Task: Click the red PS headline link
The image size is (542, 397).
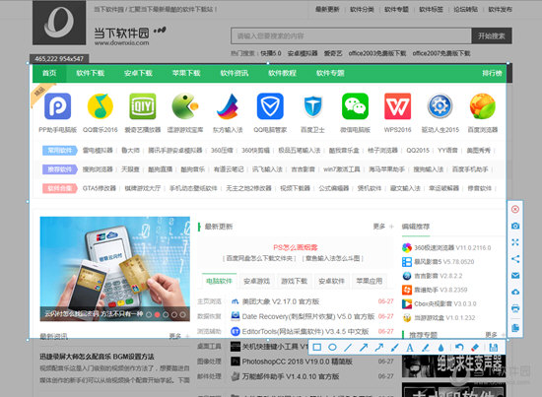Action: (x=296, y=247)
